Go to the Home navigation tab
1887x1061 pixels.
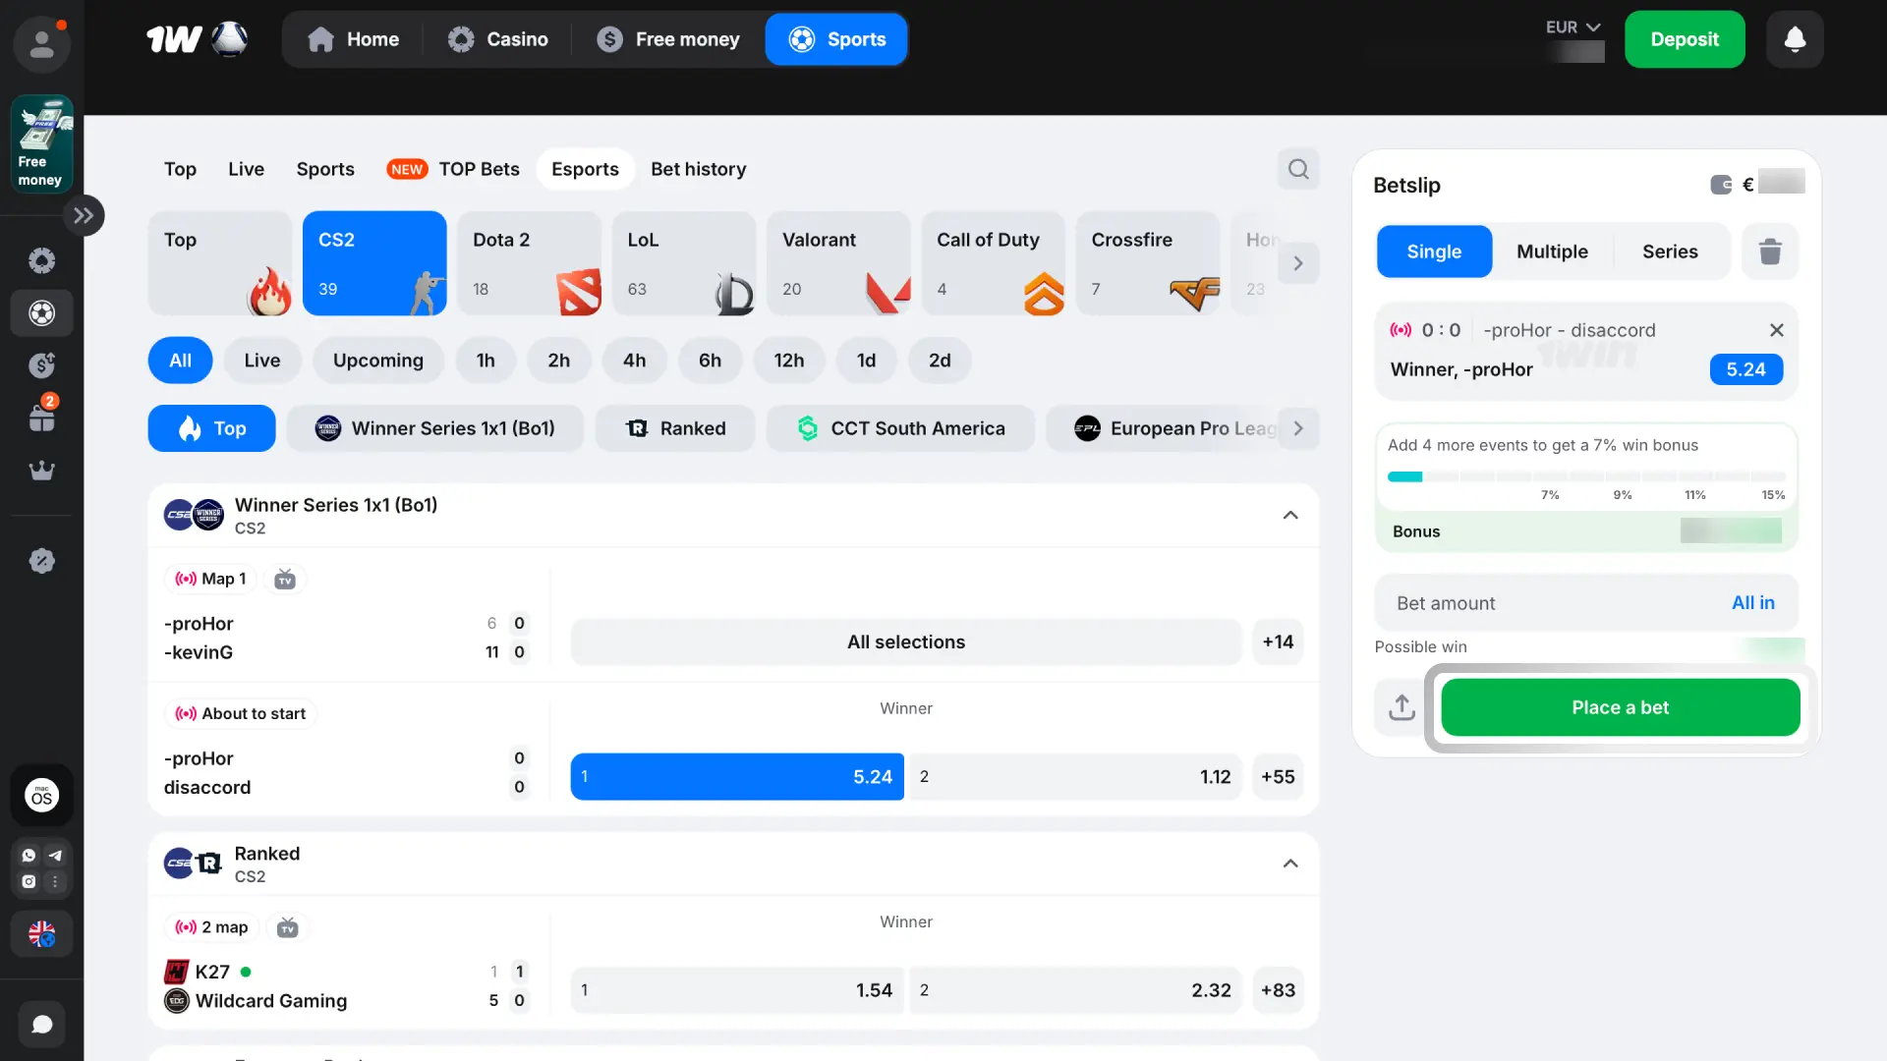[353, 39]
